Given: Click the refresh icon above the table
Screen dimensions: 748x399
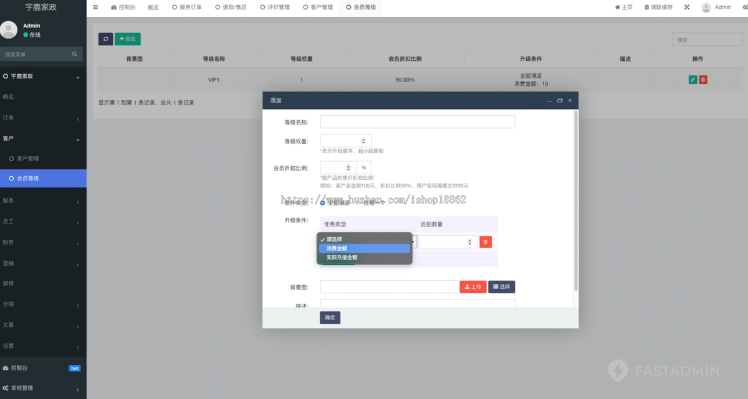Looking at the screenshot, I should 105,39.
